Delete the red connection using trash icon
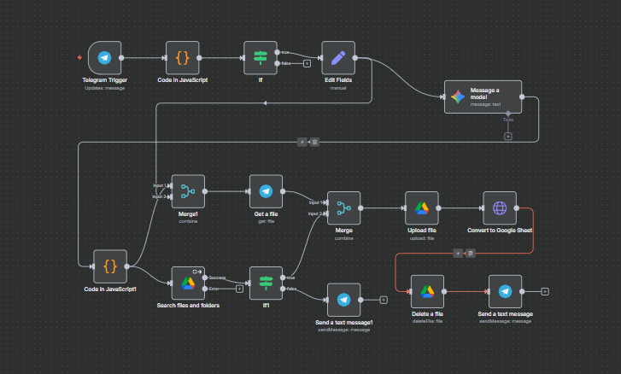This screenshot has width=621, height=374. click(x=471, y=253)
